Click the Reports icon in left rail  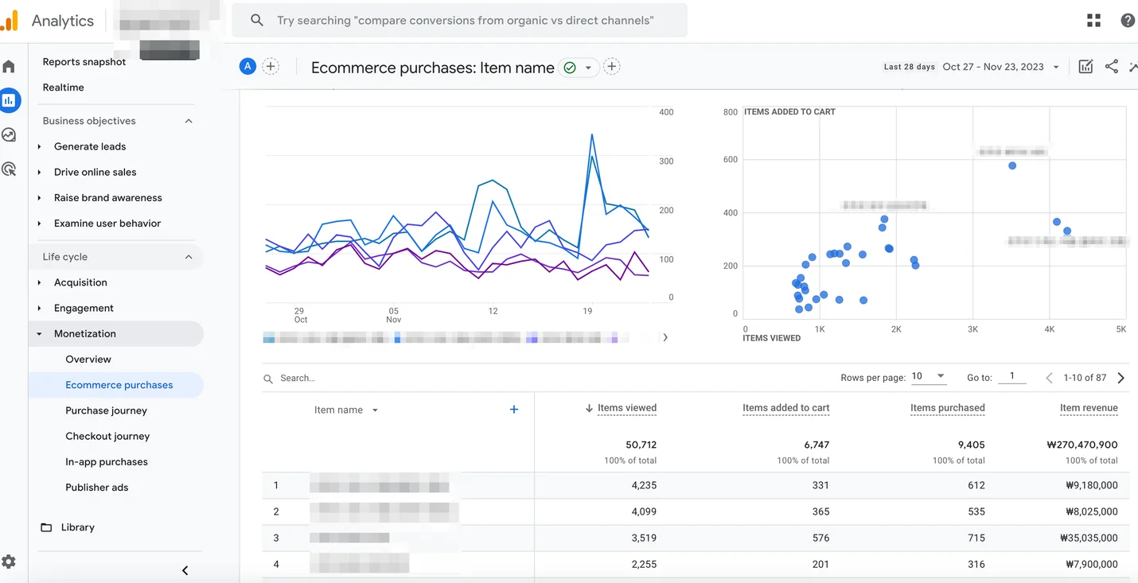[x=9, y=100]
